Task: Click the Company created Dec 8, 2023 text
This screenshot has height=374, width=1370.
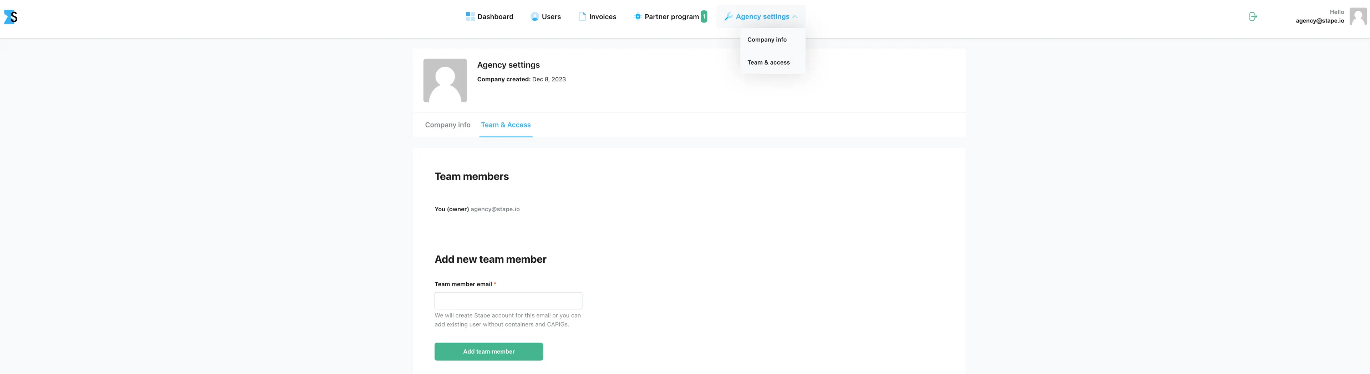Action: 521,79
